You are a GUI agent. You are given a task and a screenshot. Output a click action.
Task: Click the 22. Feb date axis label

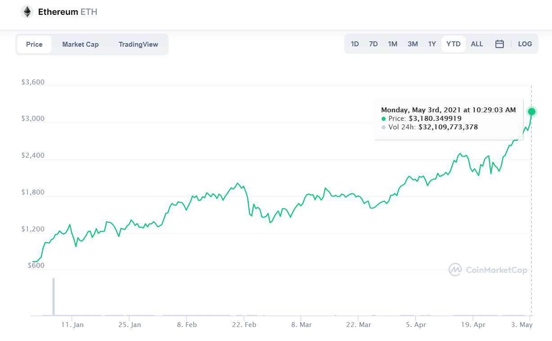(x=244, y=324)
